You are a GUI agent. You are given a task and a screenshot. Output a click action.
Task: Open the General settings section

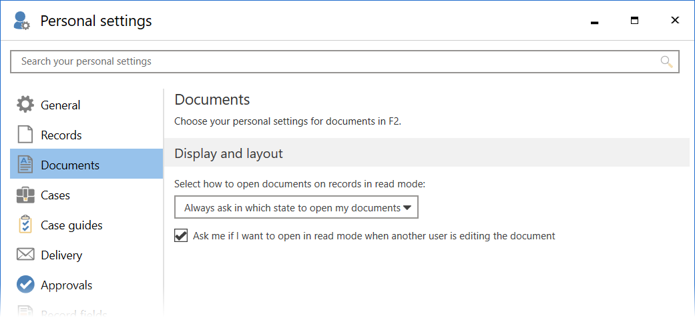[x=86, y=105]
